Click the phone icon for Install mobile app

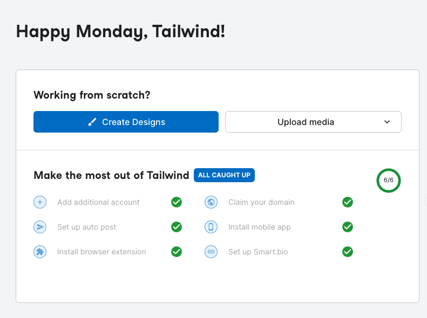click(x=211, y=227)
